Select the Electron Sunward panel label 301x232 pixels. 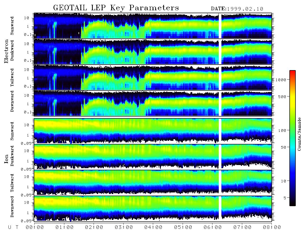tap(12, 26)
